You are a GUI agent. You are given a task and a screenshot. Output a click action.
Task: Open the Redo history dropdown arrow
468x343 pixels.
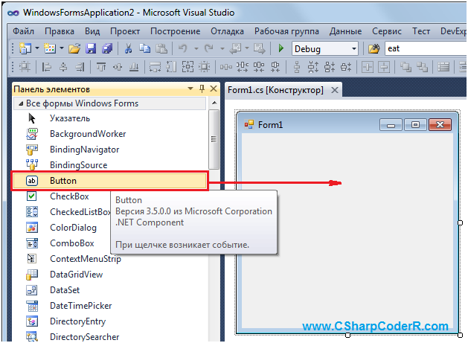coord(222,48)
